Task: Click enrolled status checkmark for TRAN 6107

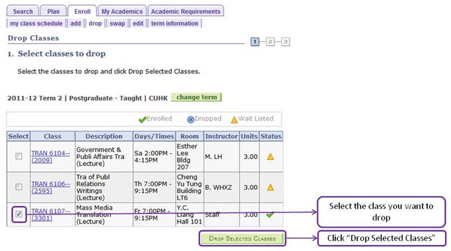Action: tap(270, 215)
